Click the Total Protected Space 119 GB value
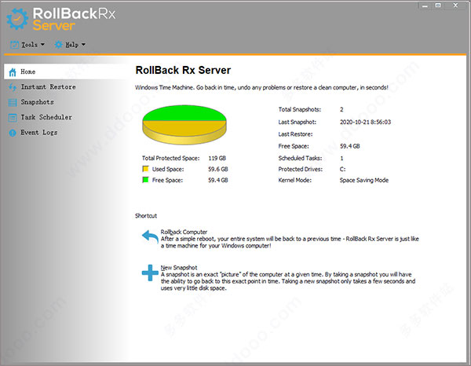Viewport: 471px width, 366px height. click(217, 158)
